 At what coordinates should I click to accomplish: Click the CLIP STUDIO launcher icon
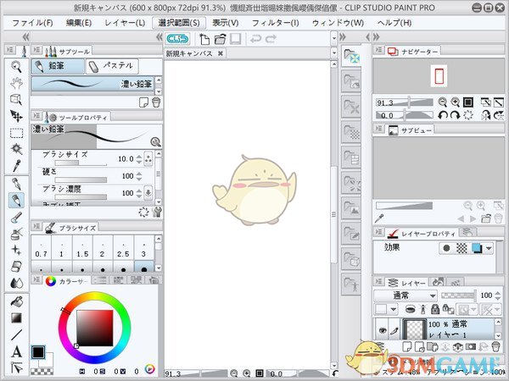177,39
